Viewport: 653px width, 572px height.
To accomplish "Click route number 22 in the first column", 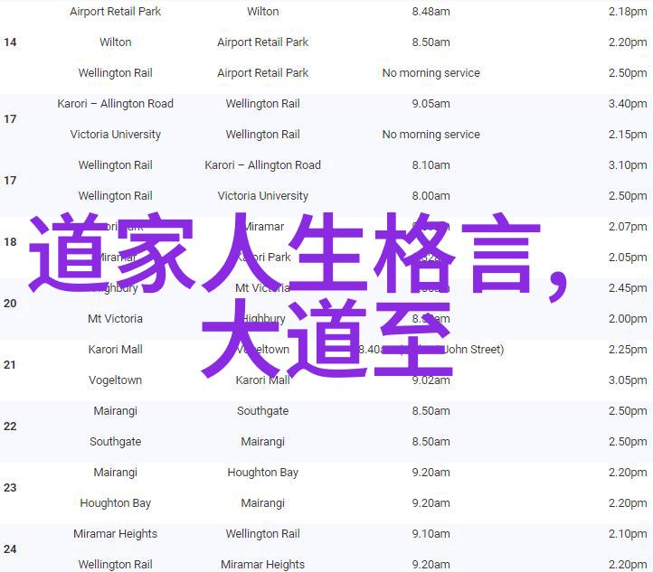I will click(x=10, y=427).
